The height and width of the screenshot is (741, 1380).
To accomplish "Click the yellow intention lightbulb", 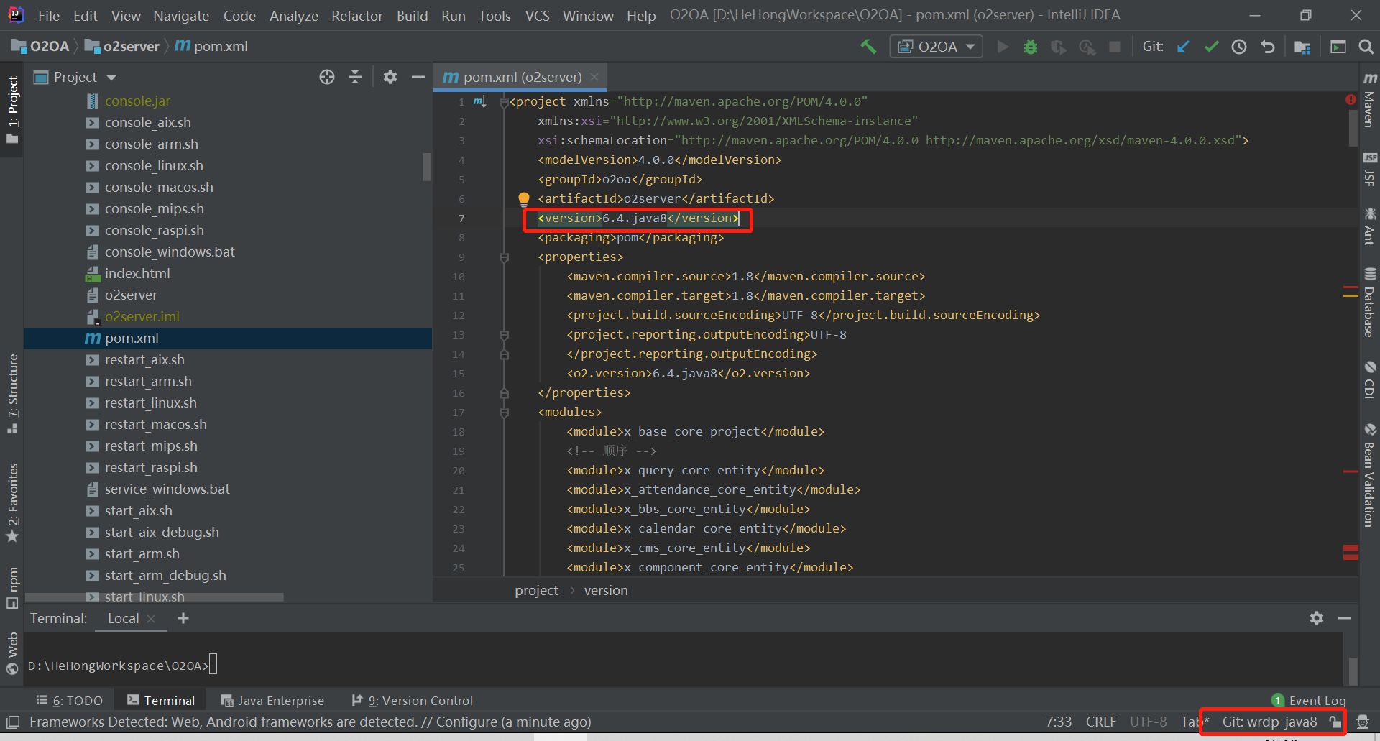I will [x=524, y=199].
